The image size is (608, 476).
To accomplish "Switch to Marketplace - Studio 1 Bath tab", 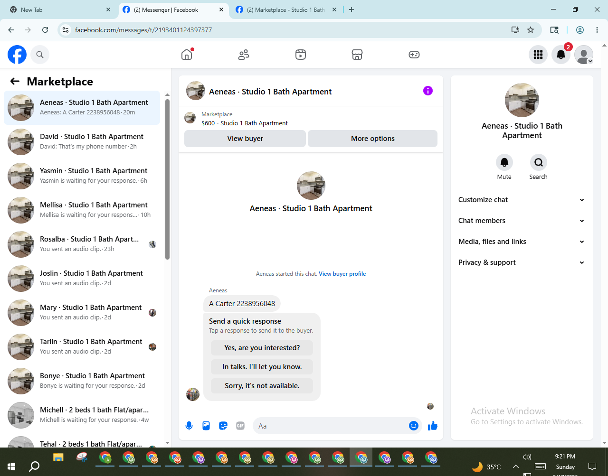I will [x=286, y=9].
